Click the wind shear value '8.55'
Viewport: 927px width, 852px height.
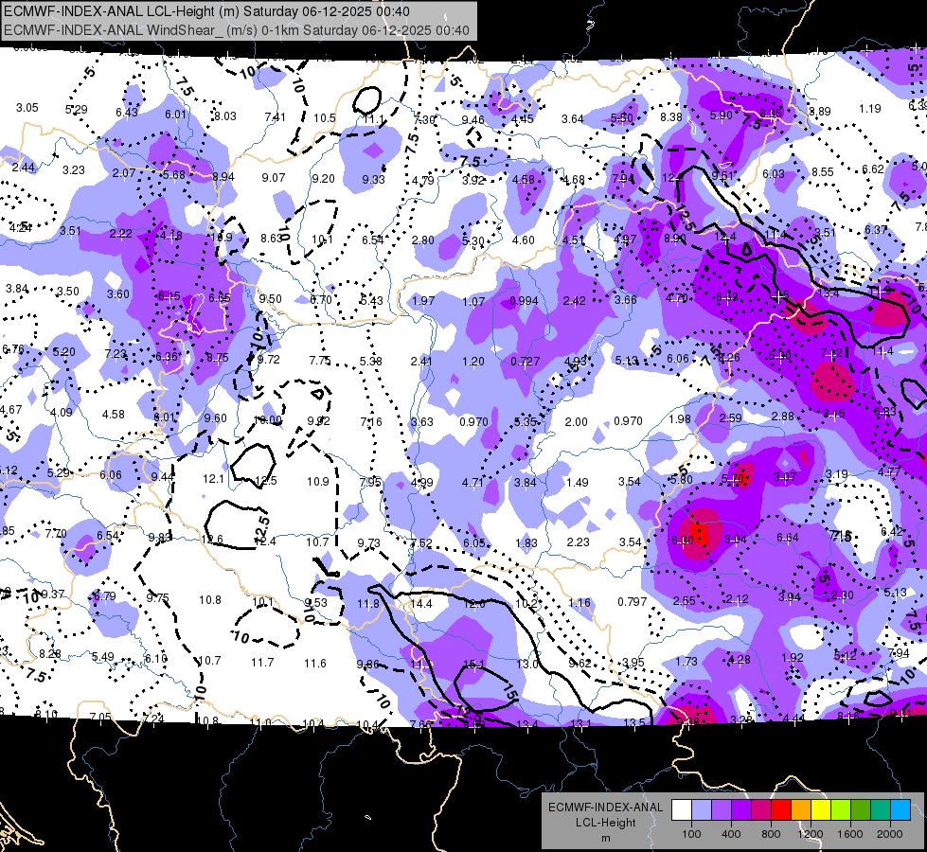click(x=822, y=172)
